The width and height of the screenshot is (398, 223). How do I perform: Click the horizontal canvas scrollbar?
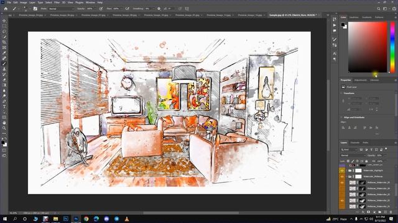191,213
